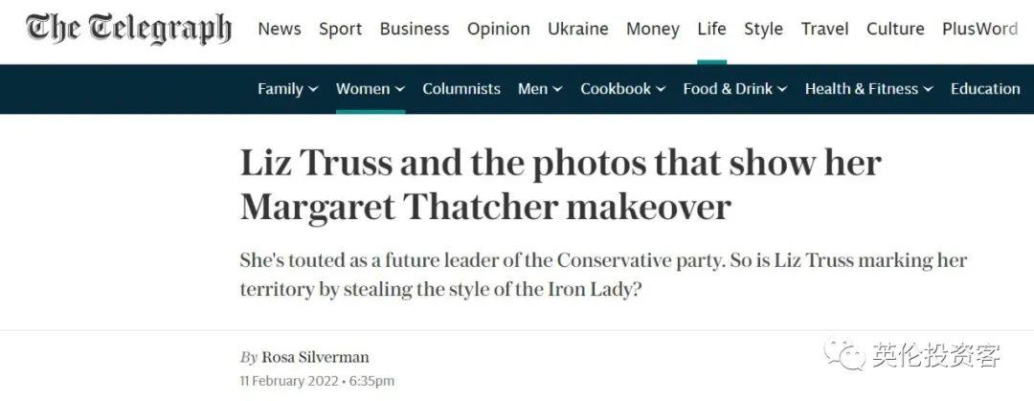Navigate to Ukraine coverage
The width and height of the screenshot is (1034, 401).
click(x=577, y=29)
